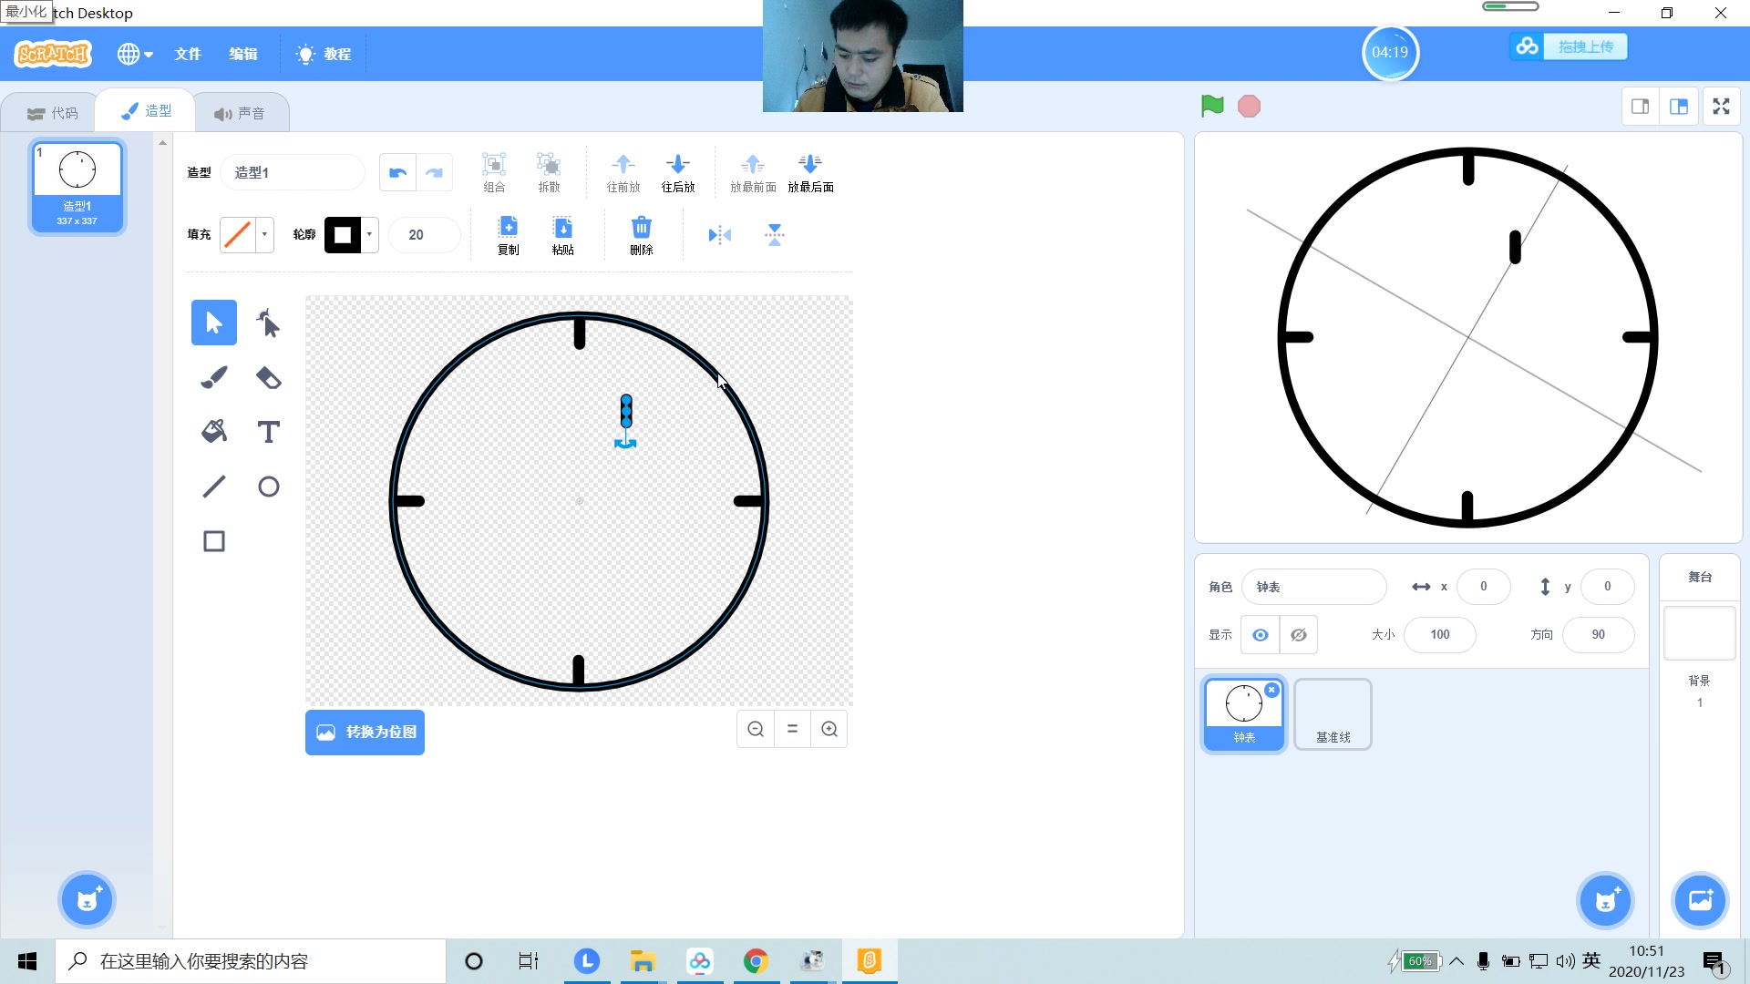Switch to the 代码 tab

(x=53, y=113)
